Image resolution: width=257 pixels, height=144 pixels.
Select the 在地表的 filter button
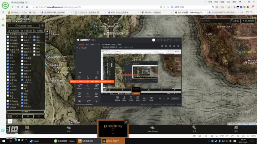pos(13,31)
